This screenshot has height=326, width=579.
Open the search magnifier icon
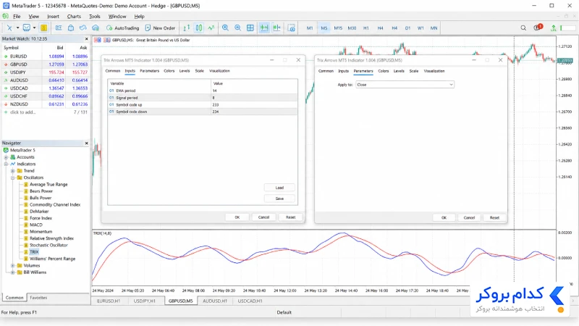point(523,28)
